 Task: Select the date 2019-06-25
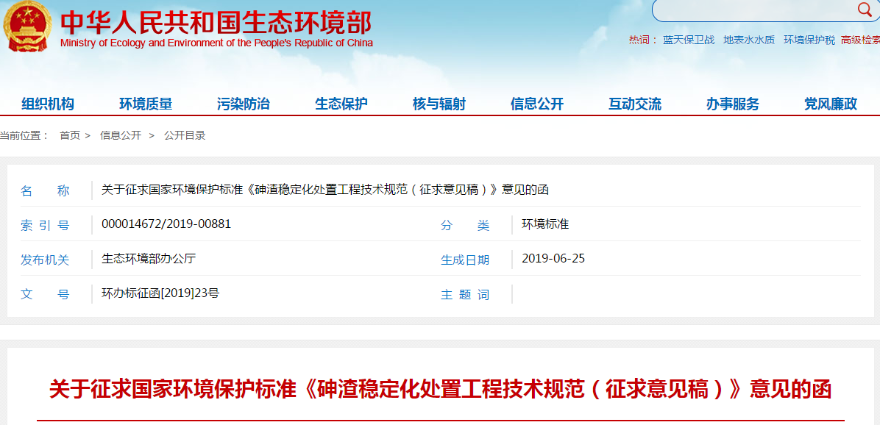pyautogui.click(x=553, y=259)
